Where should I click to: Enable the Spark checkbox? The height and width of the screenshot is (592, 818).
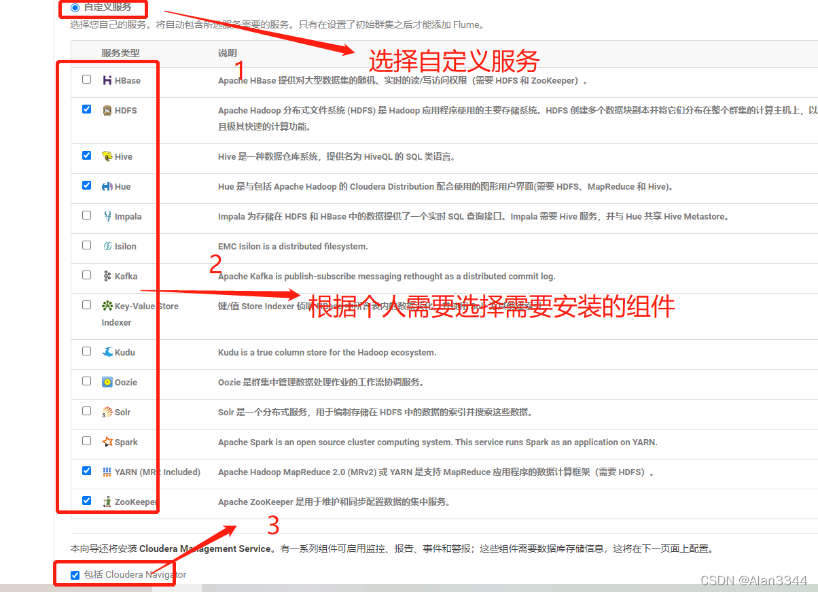coord(86,440)
